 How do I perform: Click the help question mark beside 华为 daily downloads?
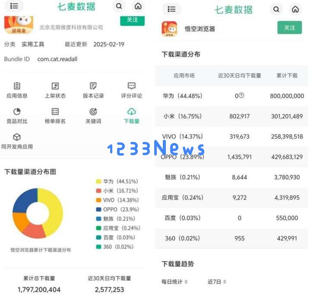click(241, 95)
